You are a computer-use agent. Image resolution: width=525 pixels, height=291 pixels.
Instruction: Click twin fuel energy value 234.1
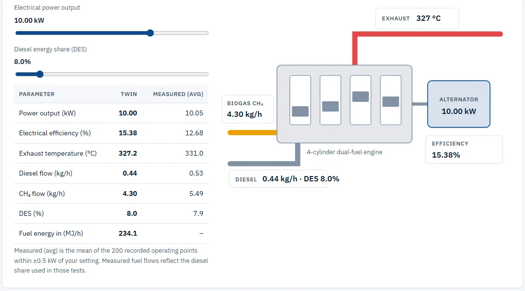(x=128, y=233)
